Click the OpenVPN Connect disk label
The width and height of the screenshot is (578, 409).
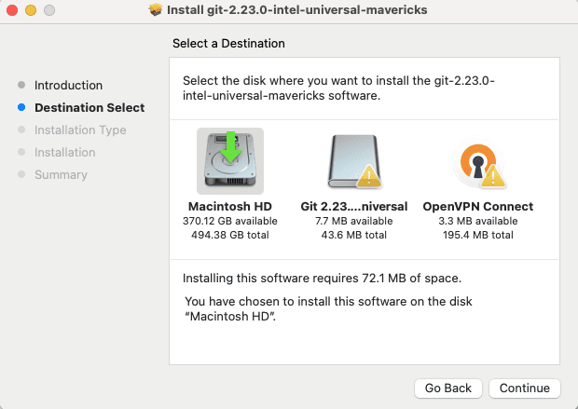[477, 207]
